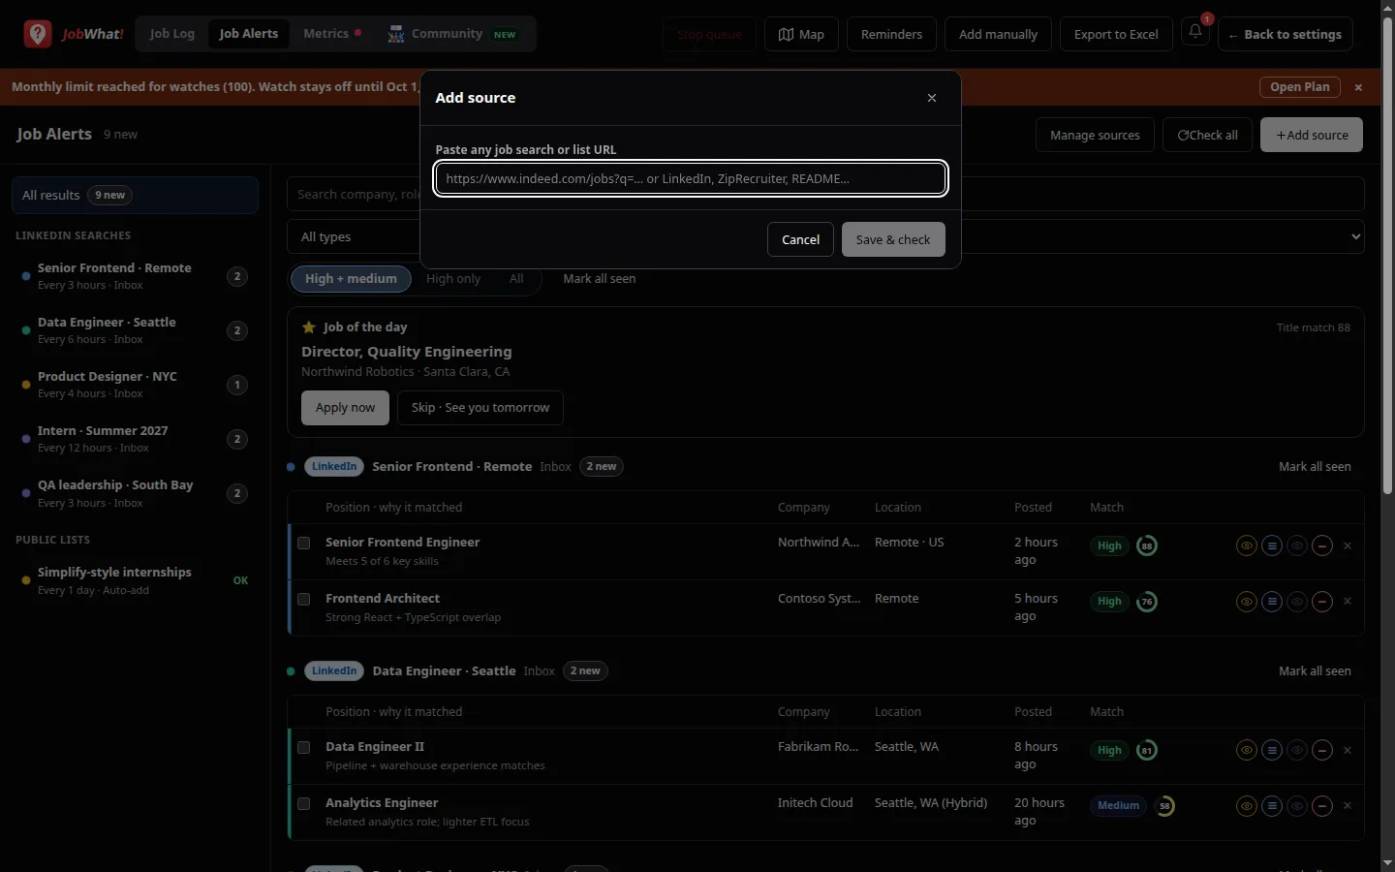Click Save & check in the dialog
The height and width of the screenshot is (872, 1395).
pyautogui.click(x=893, y=239)
